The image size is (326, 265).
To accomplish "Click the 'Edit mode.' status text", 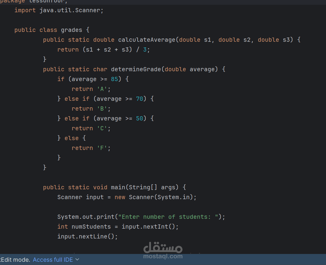I will click(x=16, y=260).
